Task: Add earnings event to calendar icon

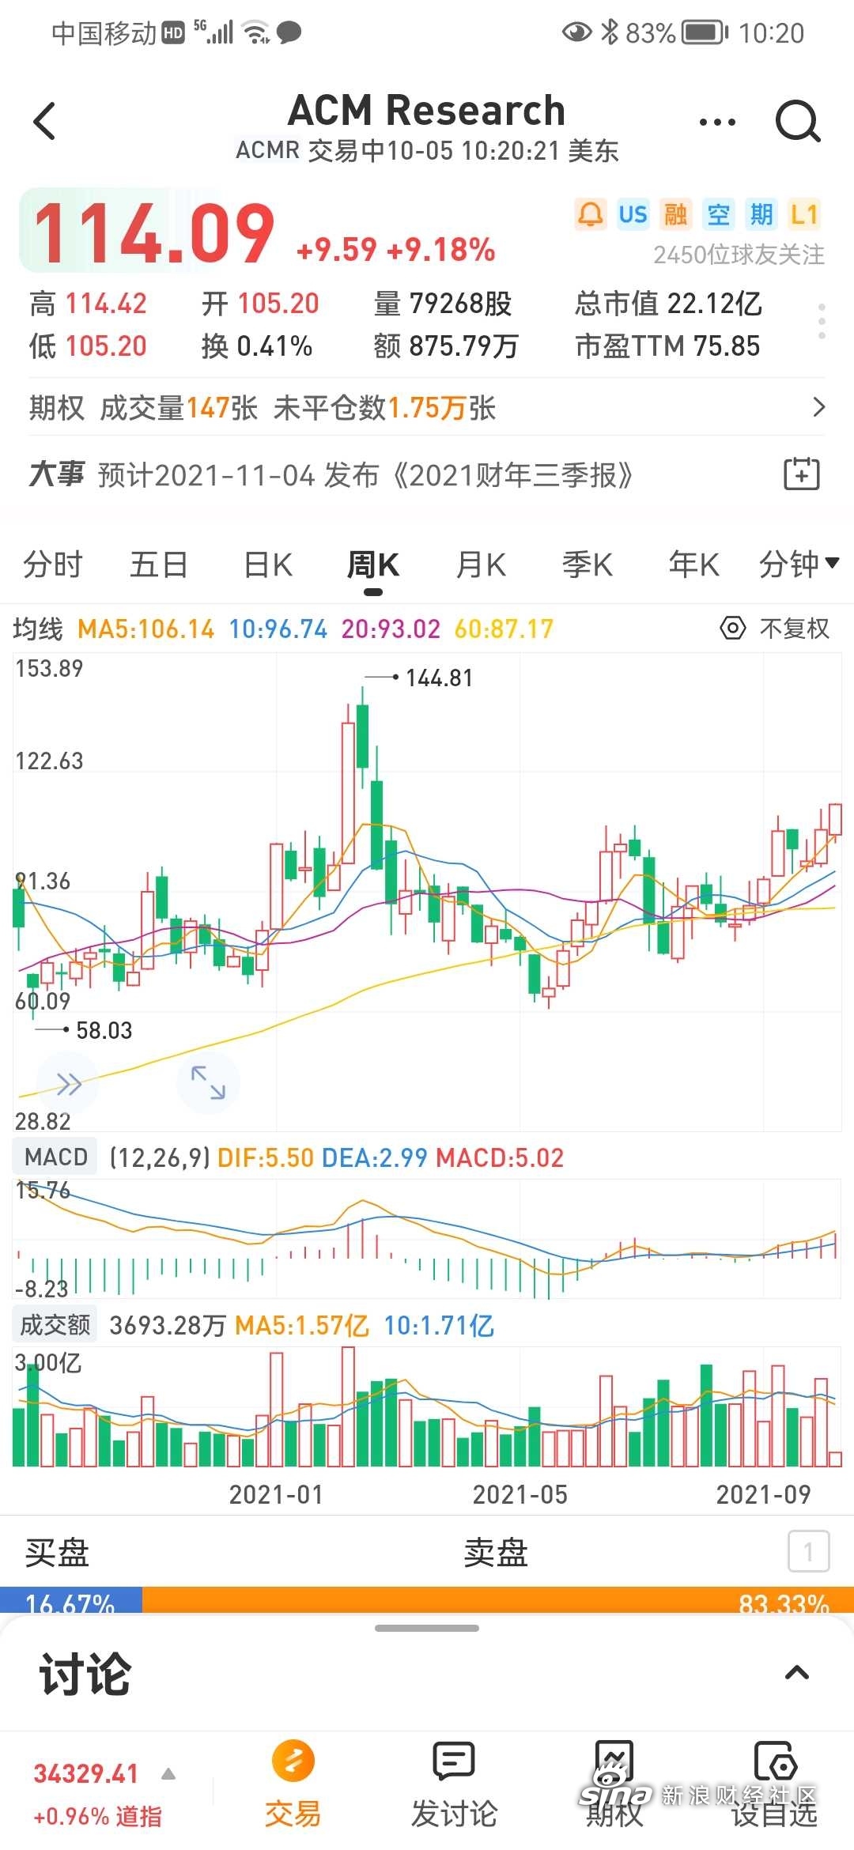Action: [x=802, y=474]
